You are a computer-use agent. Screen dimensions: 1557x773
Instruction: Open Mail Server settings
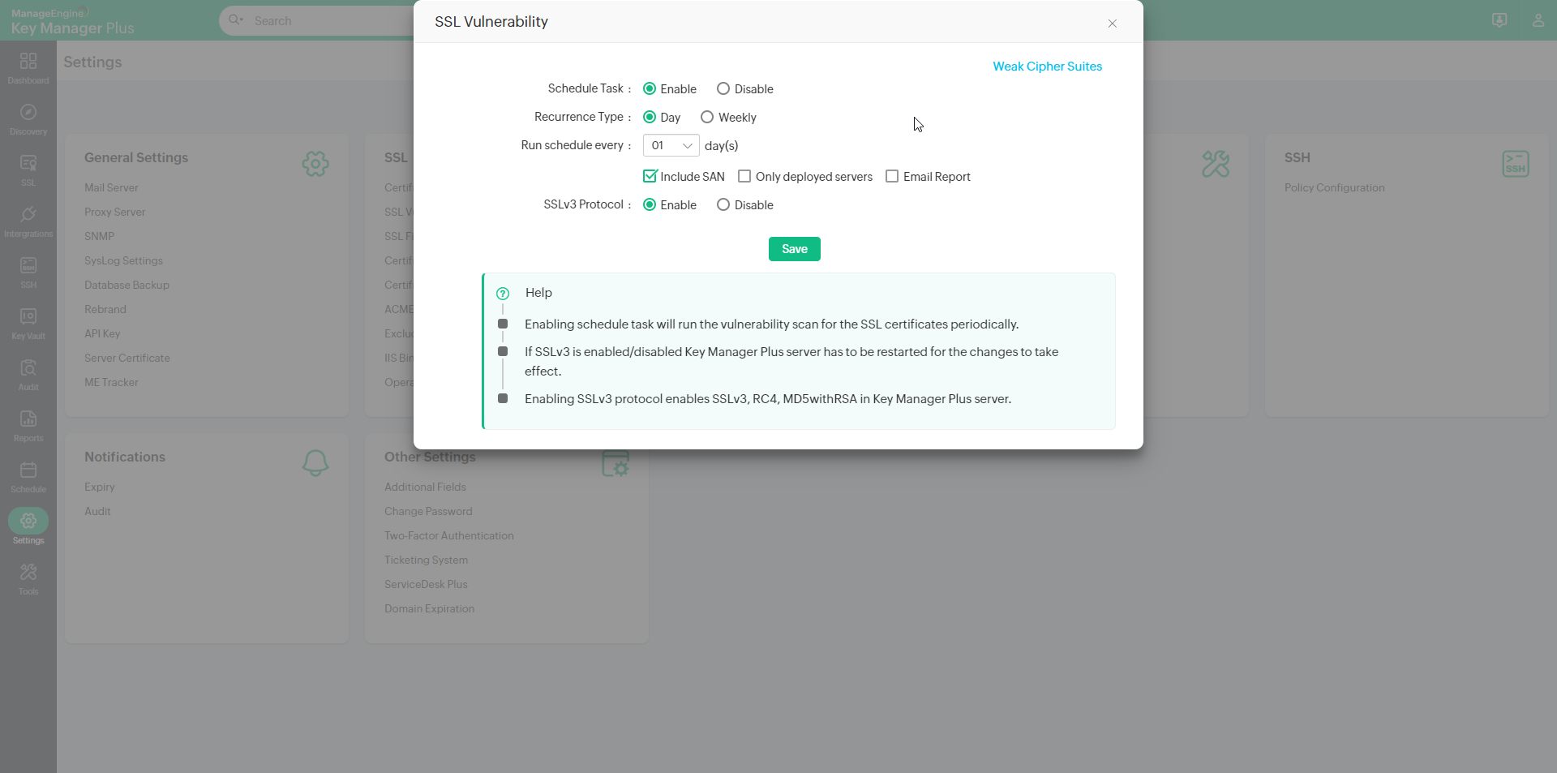click(111, 187)
